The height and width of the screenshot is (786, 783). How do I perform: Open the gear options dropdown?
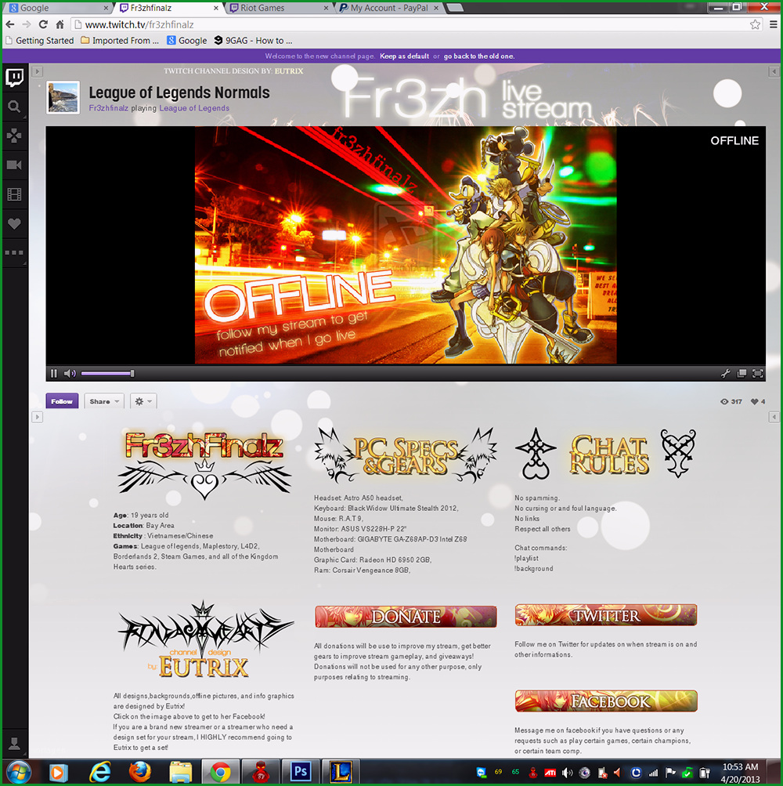143,401
